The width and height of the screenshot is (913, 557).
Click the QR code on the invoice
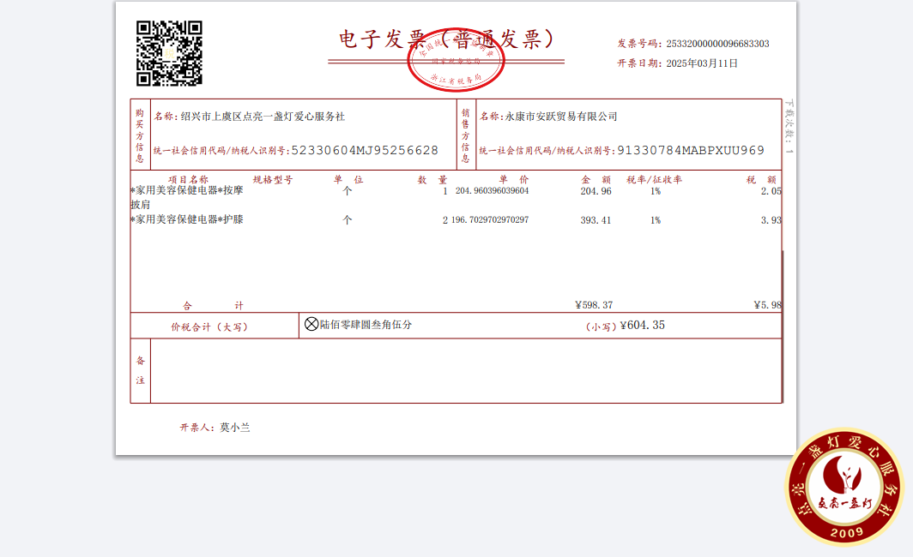[x=169, y=53]
